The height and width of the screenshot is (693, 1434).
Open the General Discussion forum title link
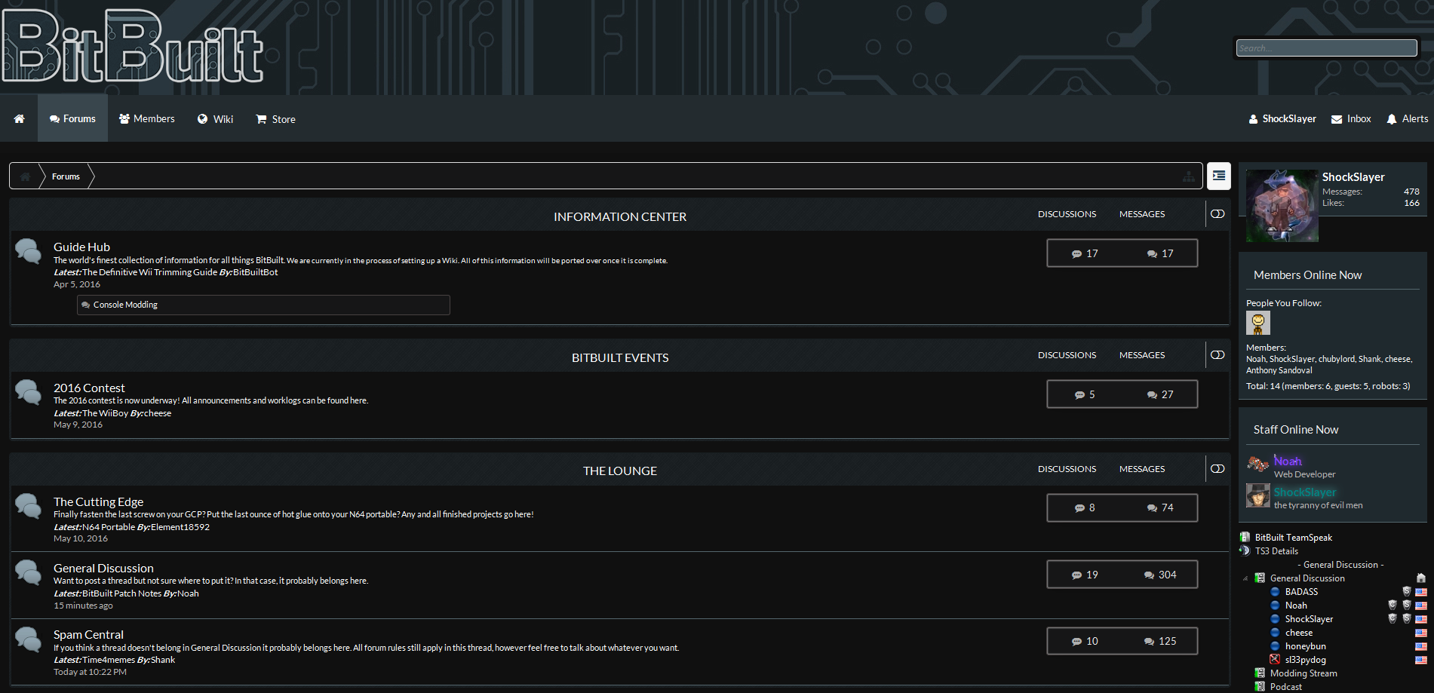[x=103, y=568]
